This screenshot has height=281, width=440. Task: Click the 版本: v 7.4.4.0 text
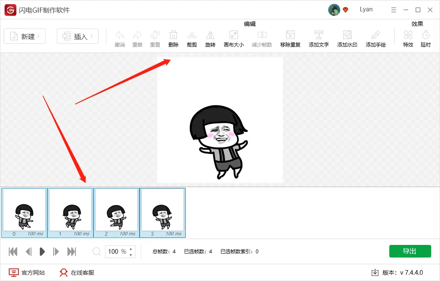pyautogui.click(x=402, y=273)
